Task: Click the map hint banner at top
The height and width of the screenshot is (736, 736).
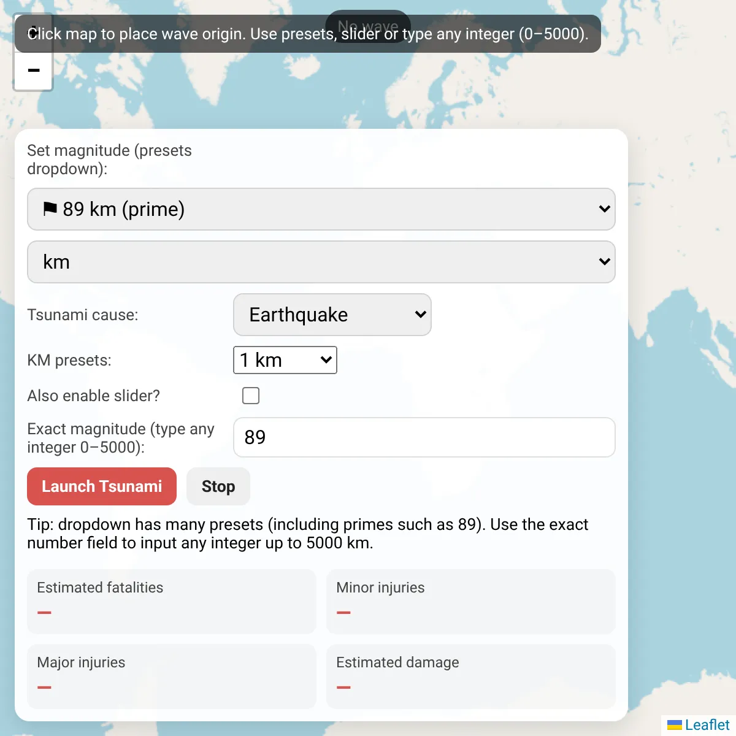Action: coord(308,34)
